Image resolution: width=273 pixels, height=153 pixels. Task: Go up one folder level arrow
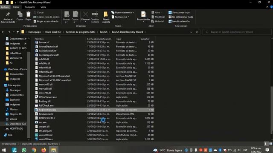tap(18, 32)
